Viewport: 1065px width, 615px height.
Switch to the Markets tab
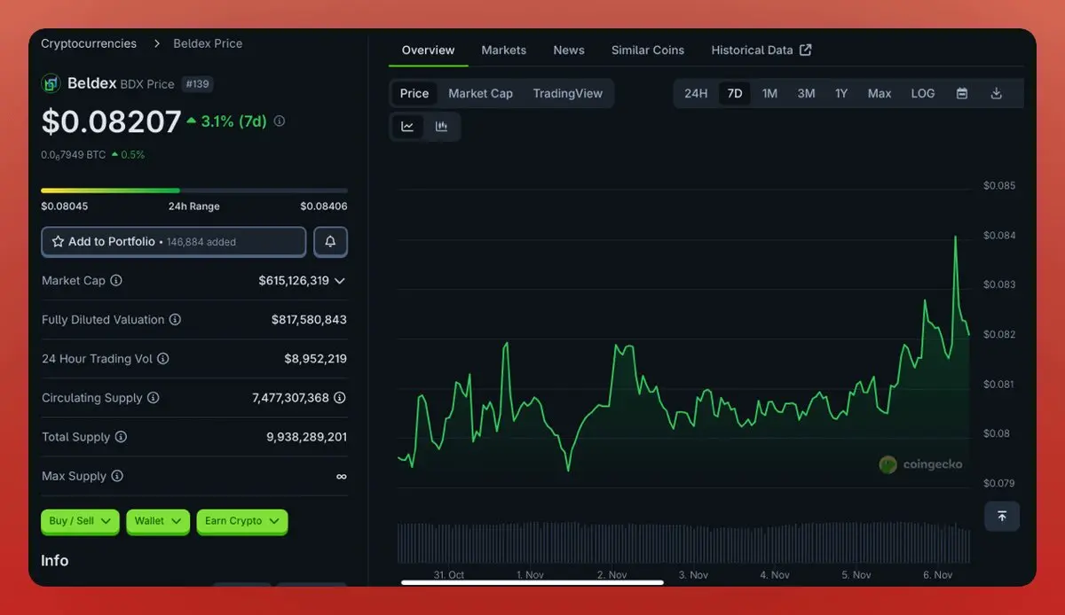(x=504, y=50)
